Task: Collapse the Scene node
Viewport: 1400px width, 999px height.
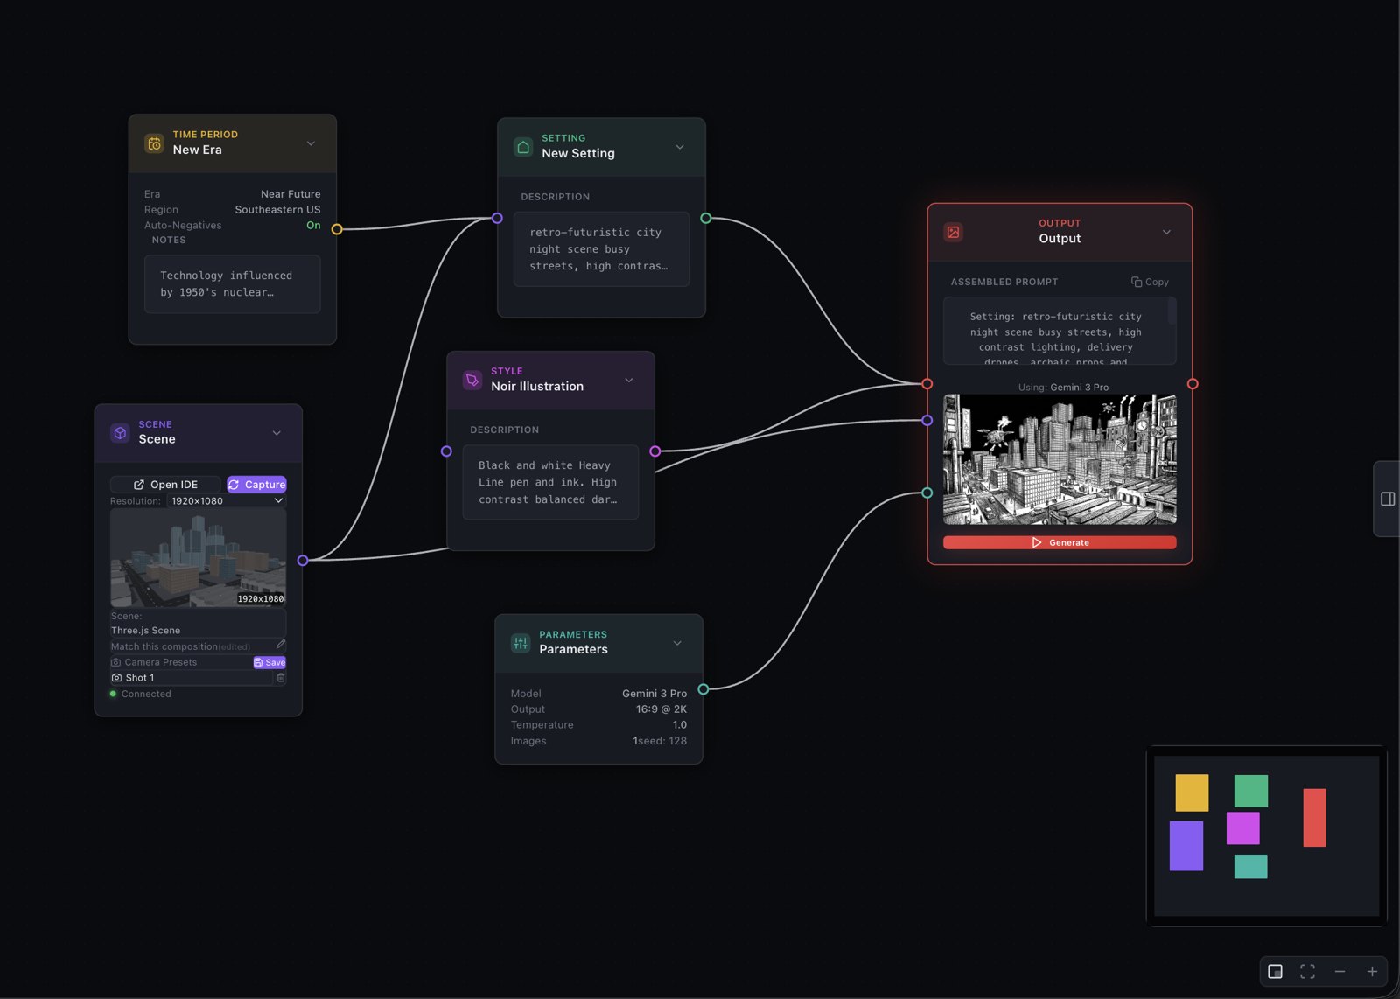Action: pos(276,433)
